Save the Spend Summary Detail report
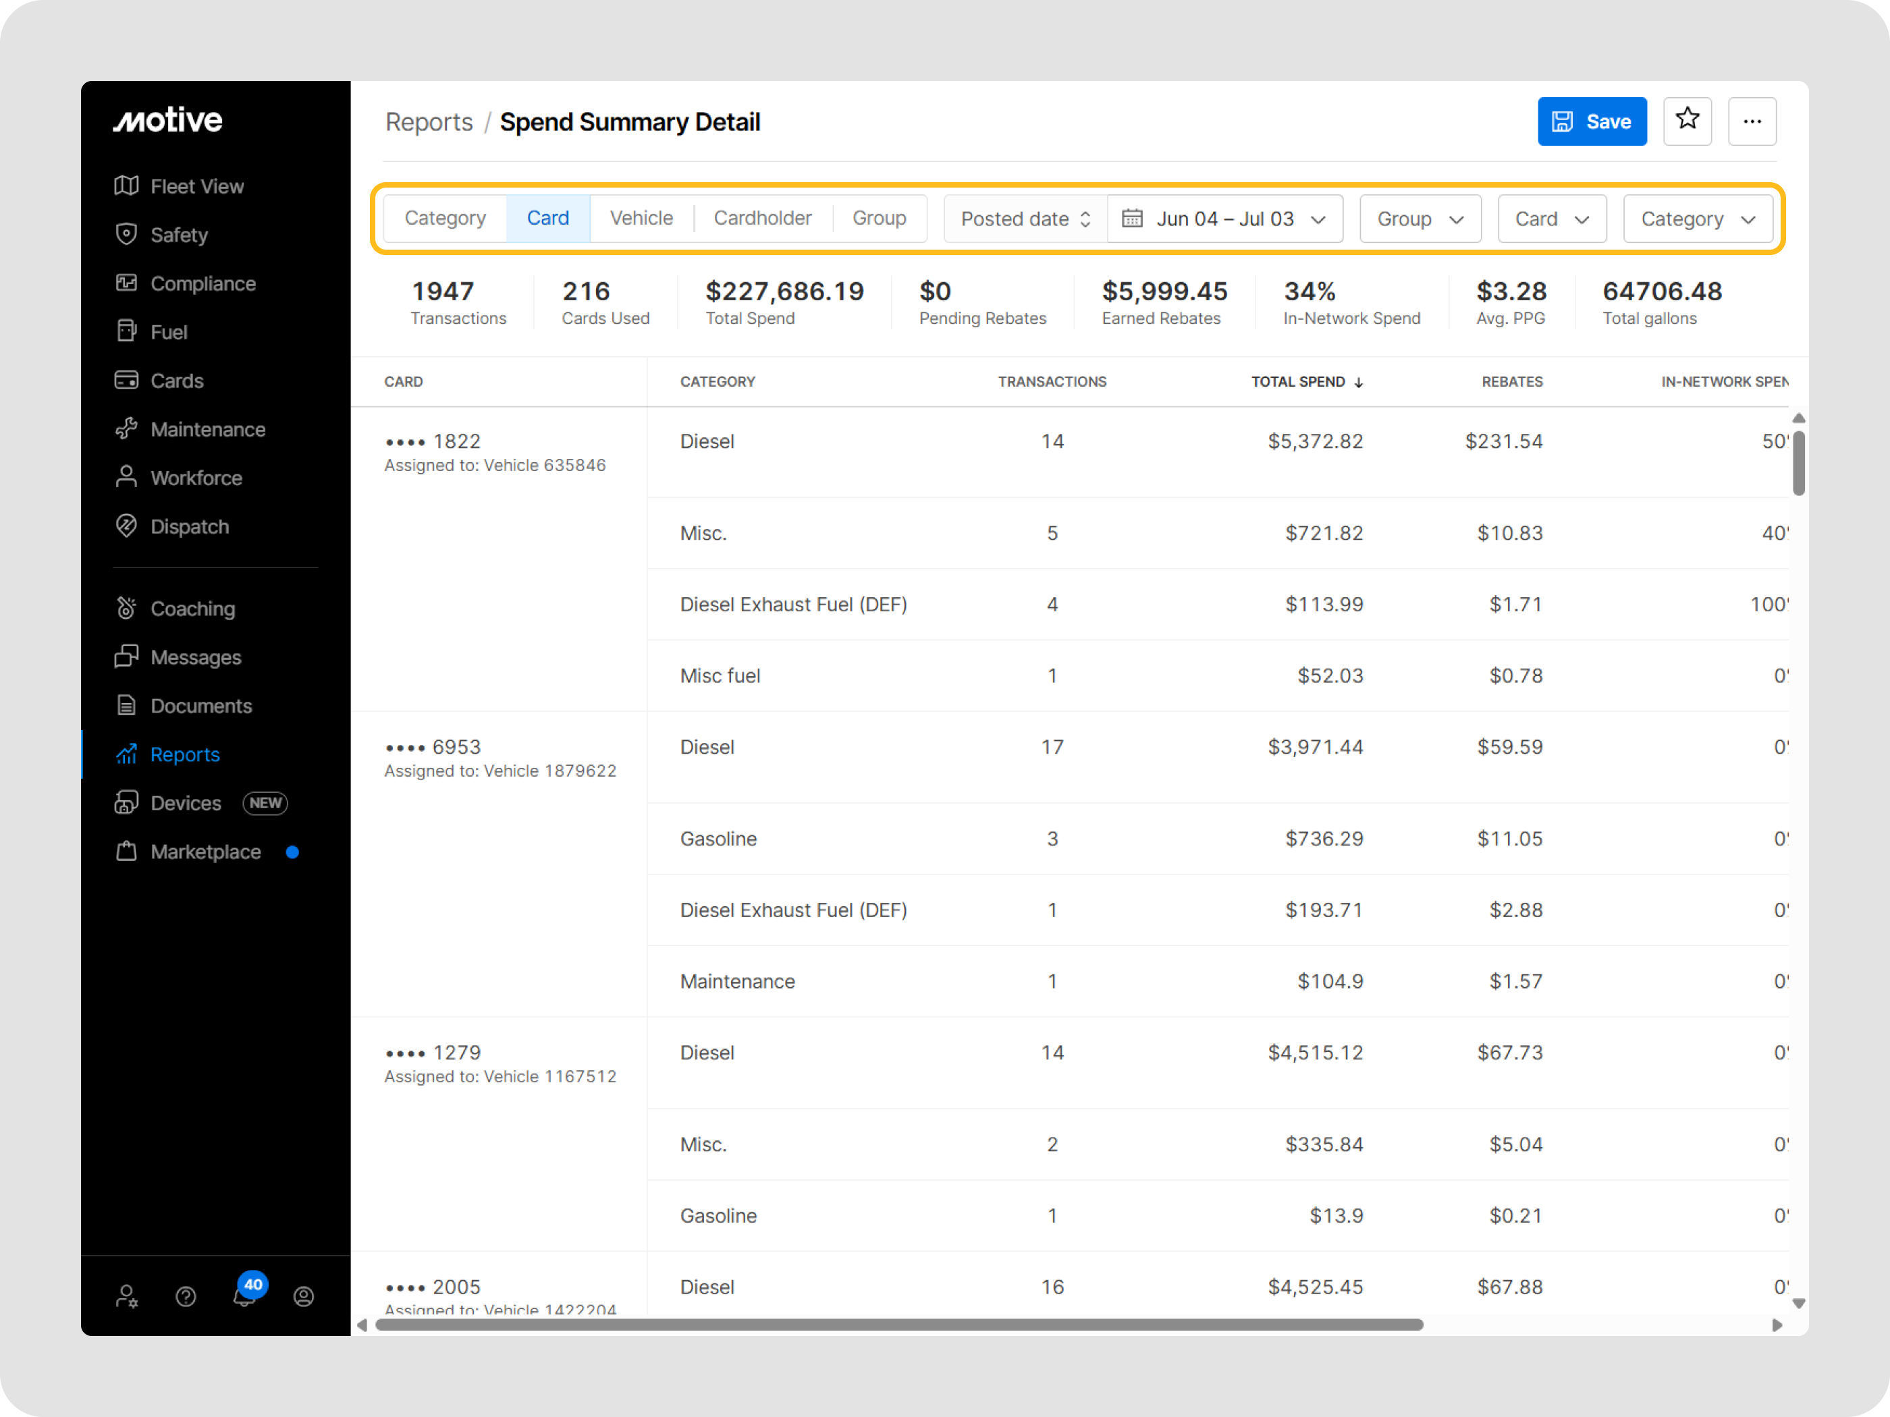This screenshot has height=1417, width=1890. pos(1592,120)
